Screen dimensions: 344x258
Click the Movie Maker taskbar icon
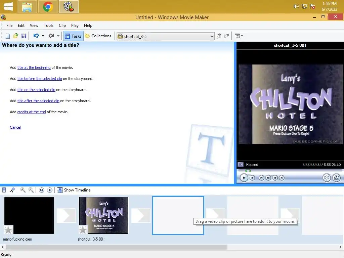(x=69, y=7)
